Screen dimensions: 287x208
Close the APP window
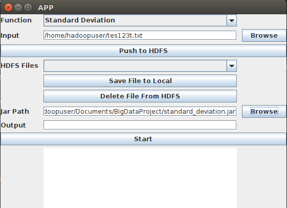(8, 8)
